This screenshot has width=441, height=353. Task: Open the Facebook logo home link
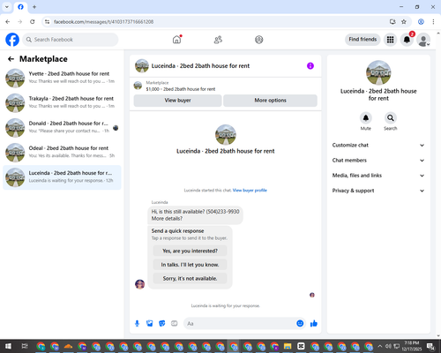point(12,40)
